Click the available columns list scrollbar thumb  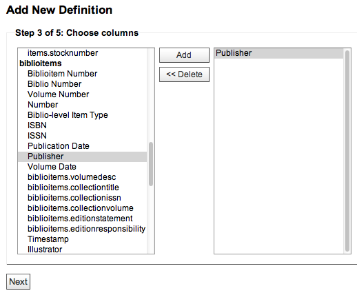151,164
